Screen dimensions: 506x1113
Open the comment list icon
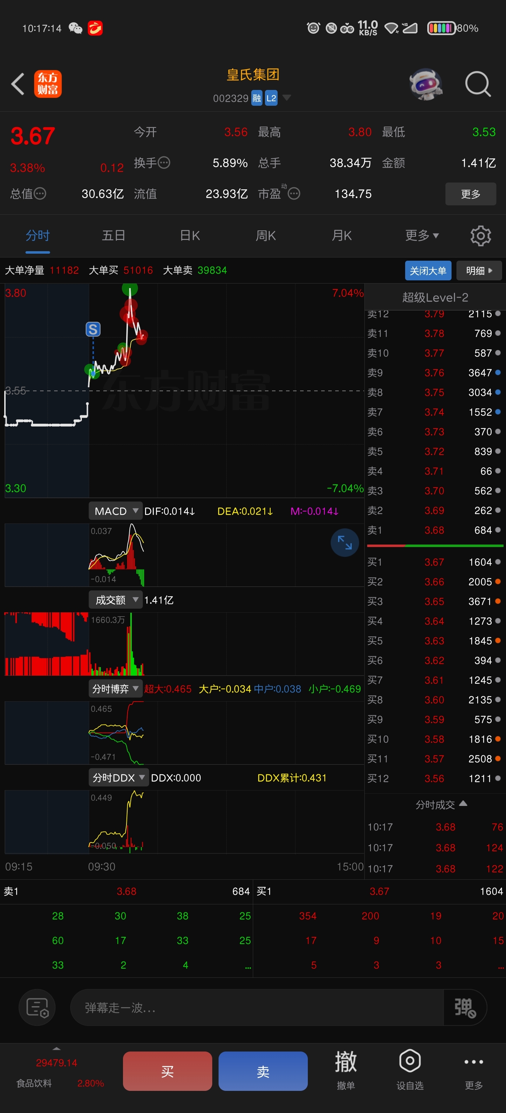coord(37,1008)
